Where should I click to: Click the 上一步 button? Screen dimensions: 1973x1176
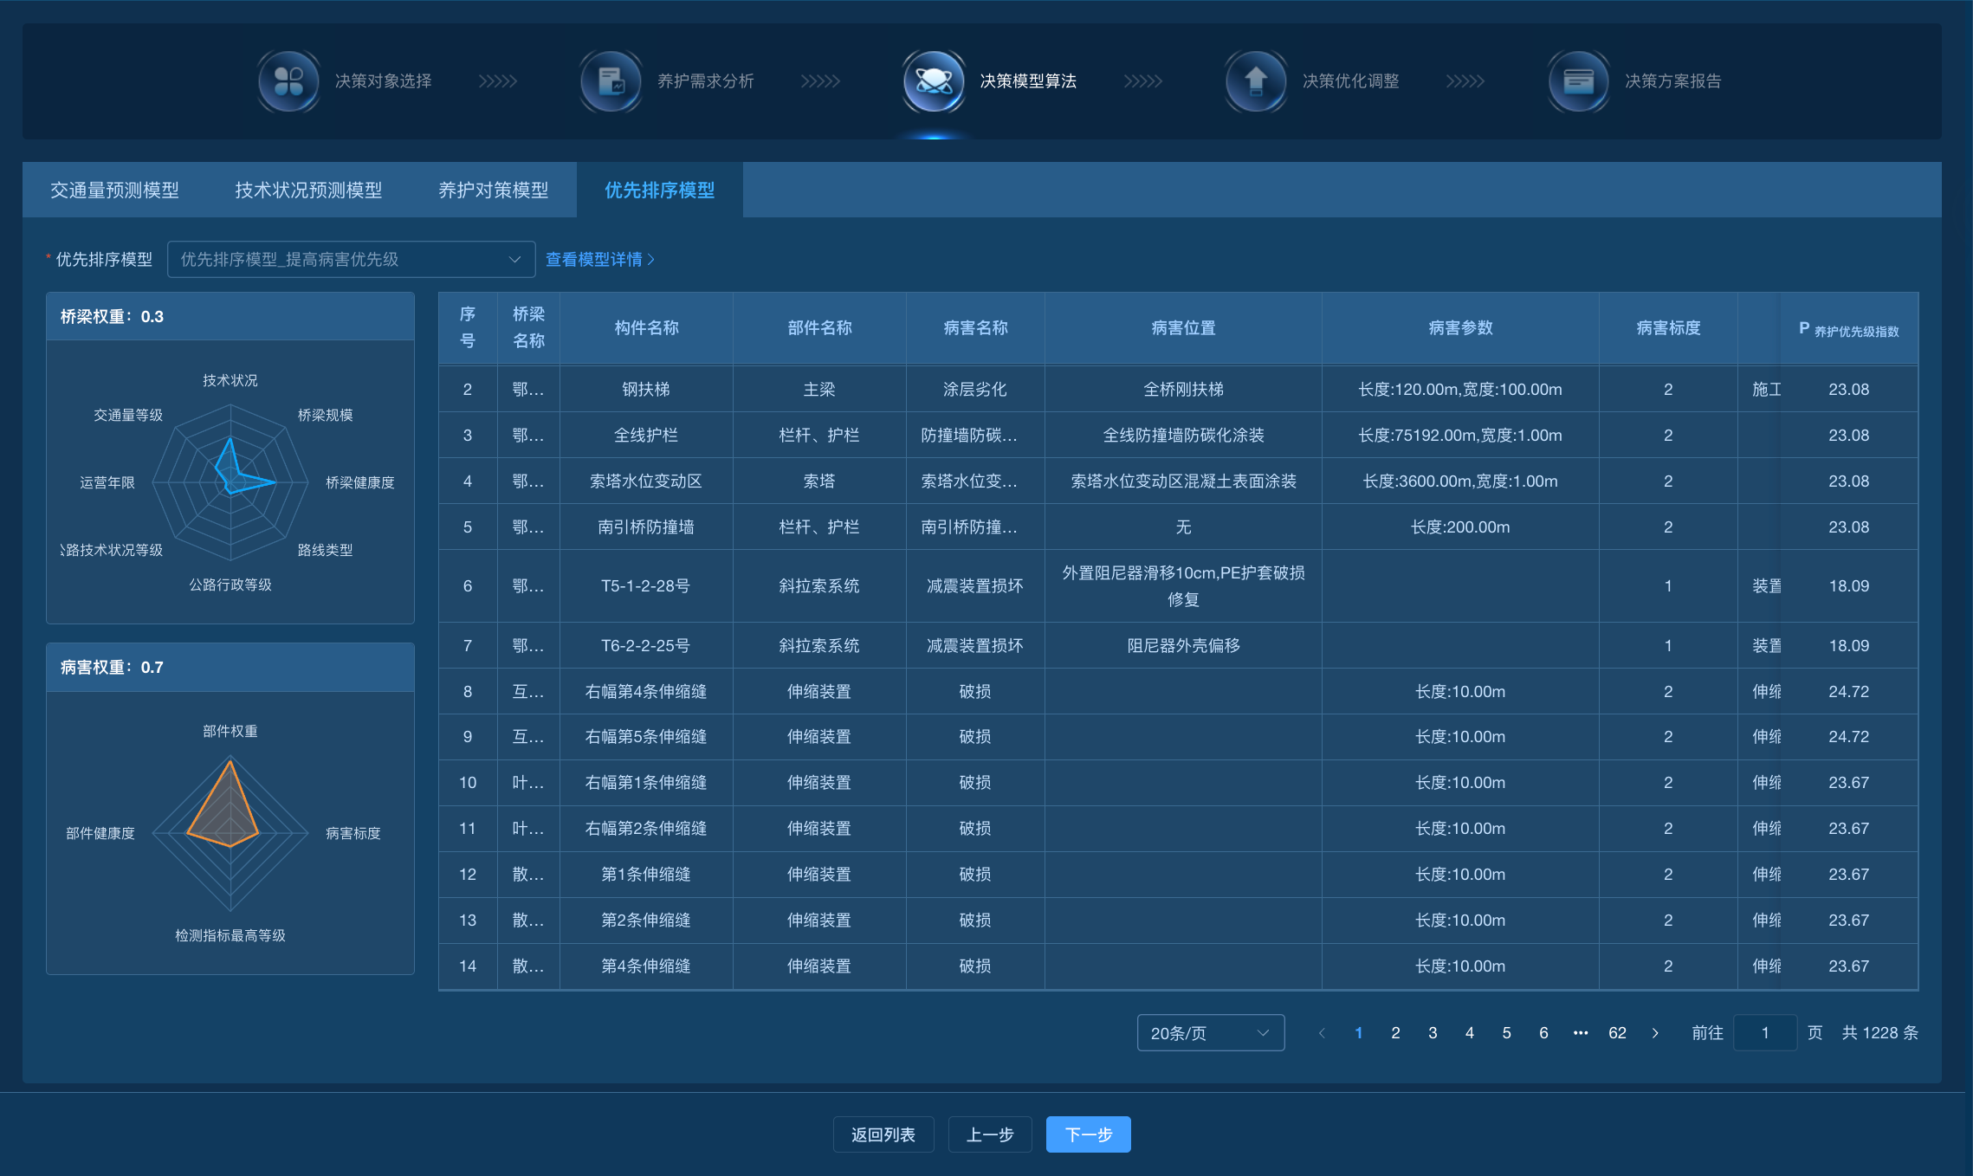click(x=990, y=1134)
